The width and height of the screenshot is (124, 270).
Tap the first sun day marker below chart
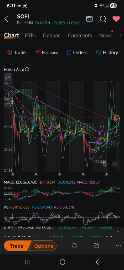pos(13,174)
